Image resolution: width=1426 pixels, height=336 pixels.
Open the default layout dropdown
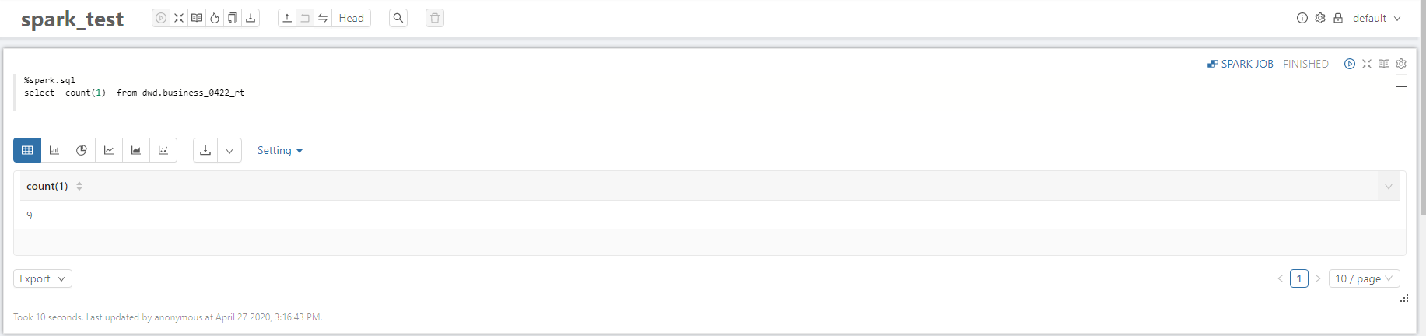[x=1376, y=18]
